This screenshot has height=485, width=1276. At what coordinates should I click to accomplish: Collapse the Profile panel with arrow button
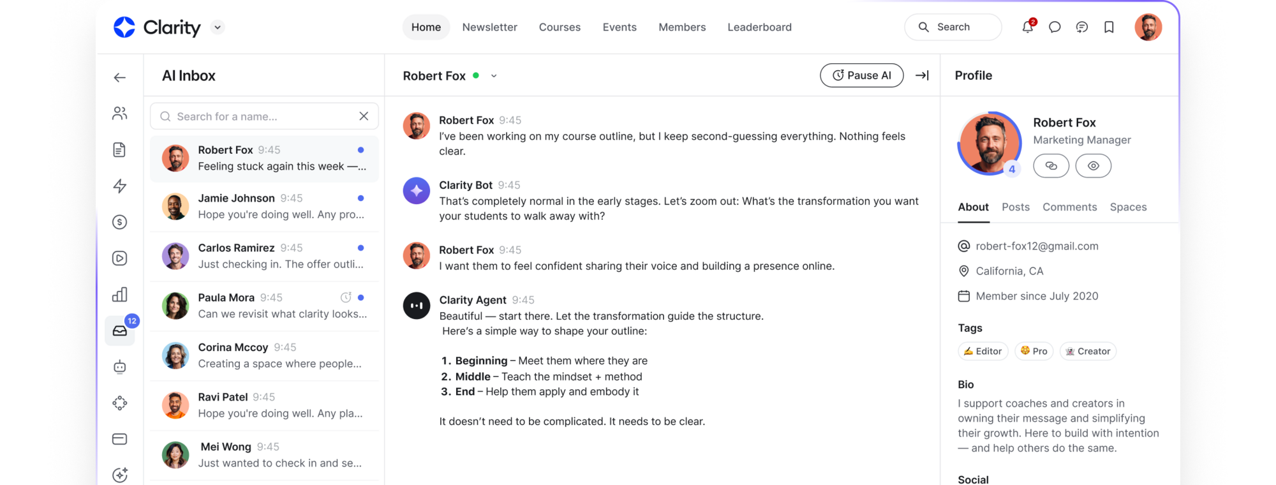(x=921, y=75)
